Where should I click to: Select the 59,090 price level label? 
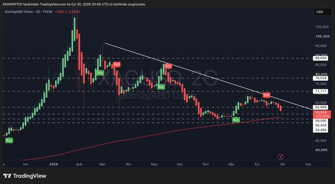[320, 121]
